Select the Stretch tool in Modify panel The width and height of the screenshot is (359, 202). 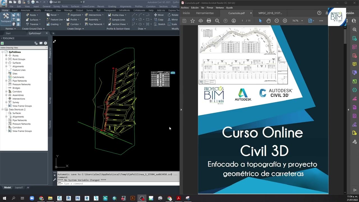point(160,24)
